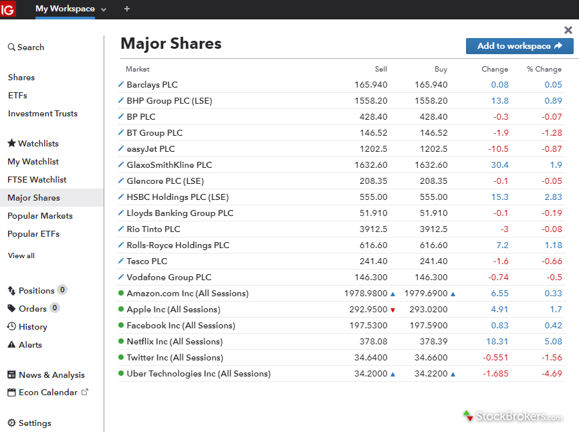The height and width of the screenshot is (432, 579).
Task: Select the My Workspace tab
Action: [x=65, y=9]
